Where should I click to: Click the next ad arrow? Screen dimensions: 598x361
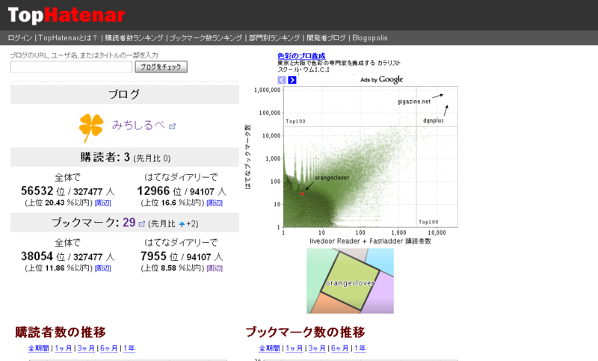click(292, 80)
